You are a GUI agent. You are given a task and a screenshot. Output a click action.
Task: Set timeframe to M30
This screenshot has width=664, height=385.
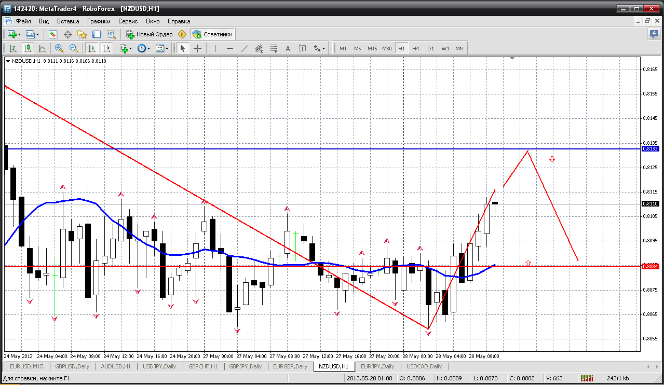387,48
